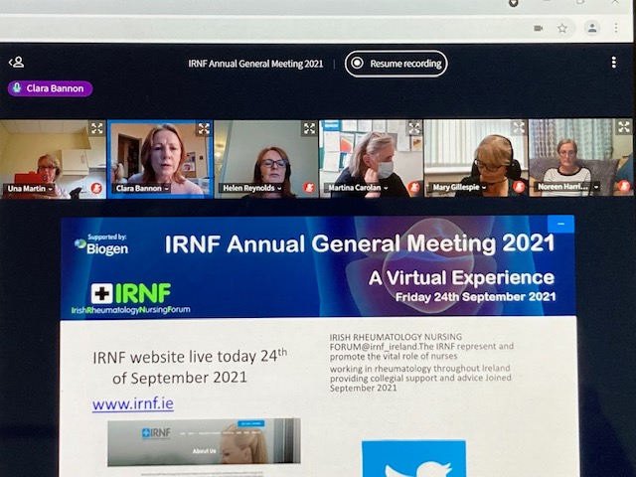Click the 'A Virtual Experience' heading
This screenshot has width=636, height=477.
461,278
